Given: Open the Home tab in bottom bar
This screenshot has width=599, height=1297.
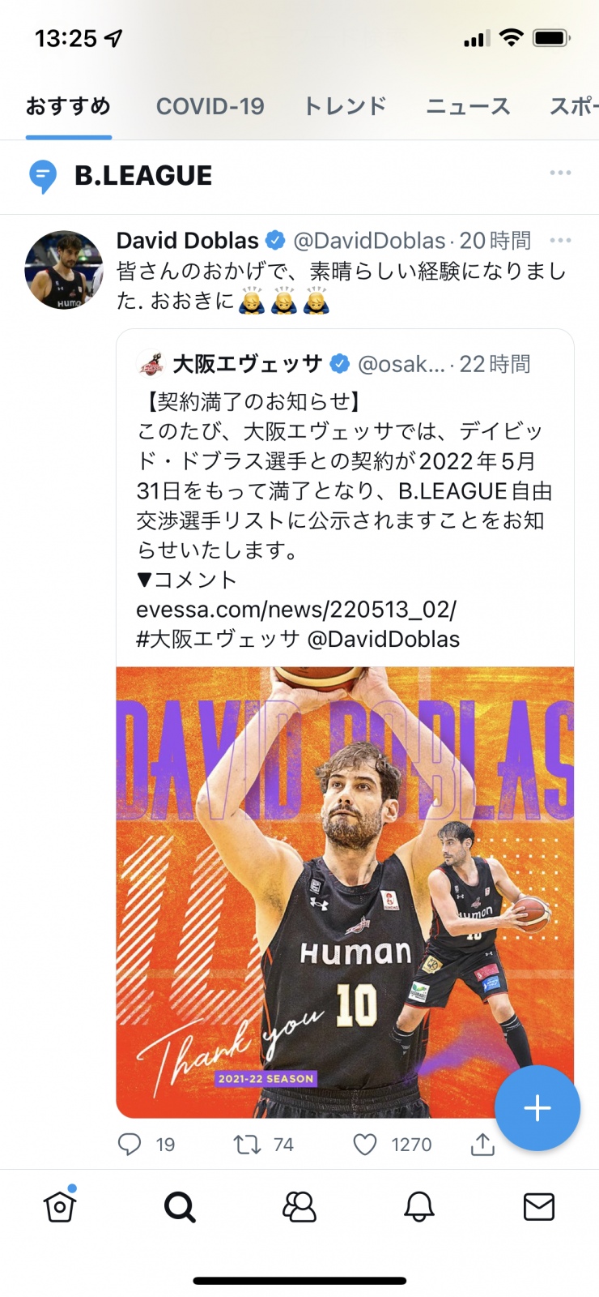Looking at the screenshot, I should (60, 1205).
